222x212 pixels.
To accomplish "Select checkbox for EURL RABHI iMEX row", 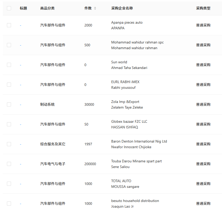I will click(9, 85).
